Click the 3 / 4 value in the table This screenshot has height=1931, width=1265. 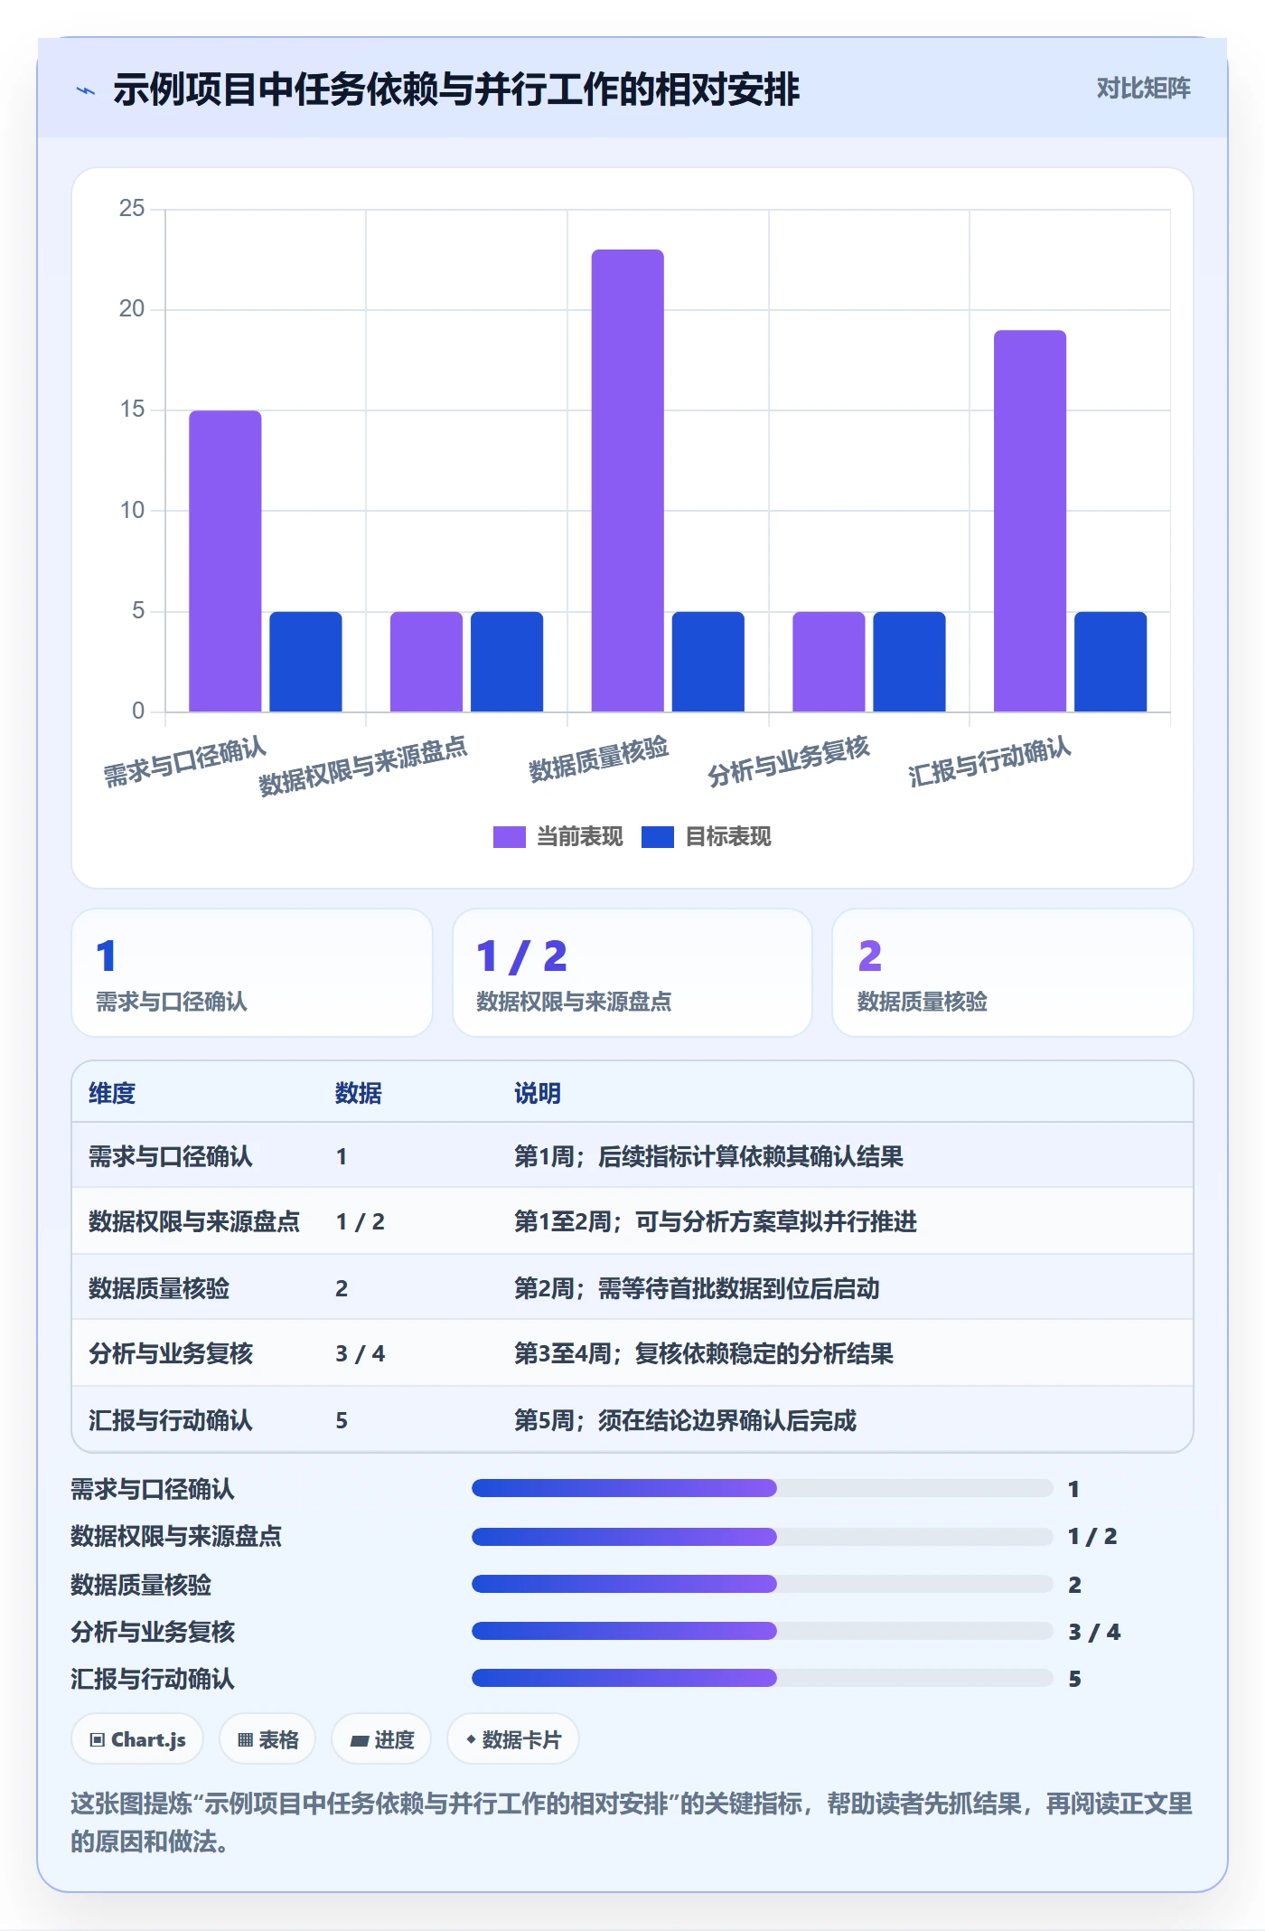click(361, 1353)
